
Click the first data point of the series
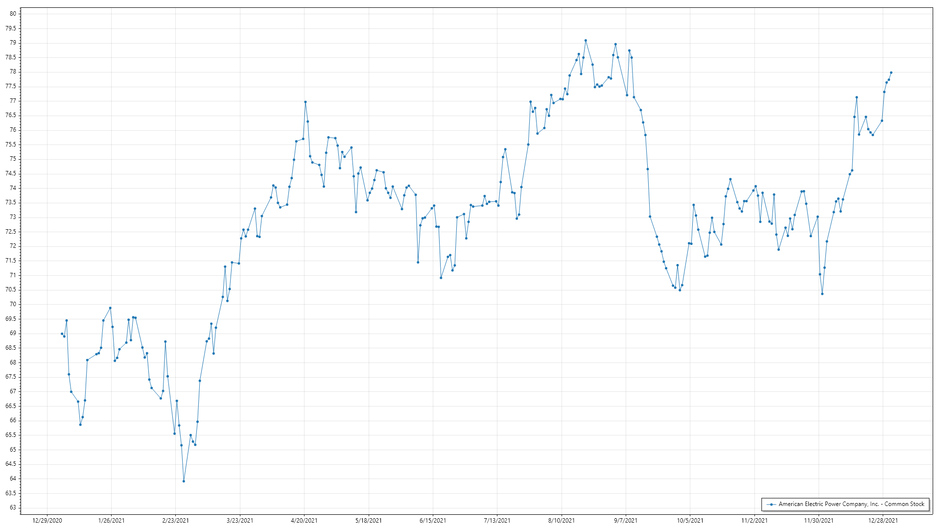(62, 334)
